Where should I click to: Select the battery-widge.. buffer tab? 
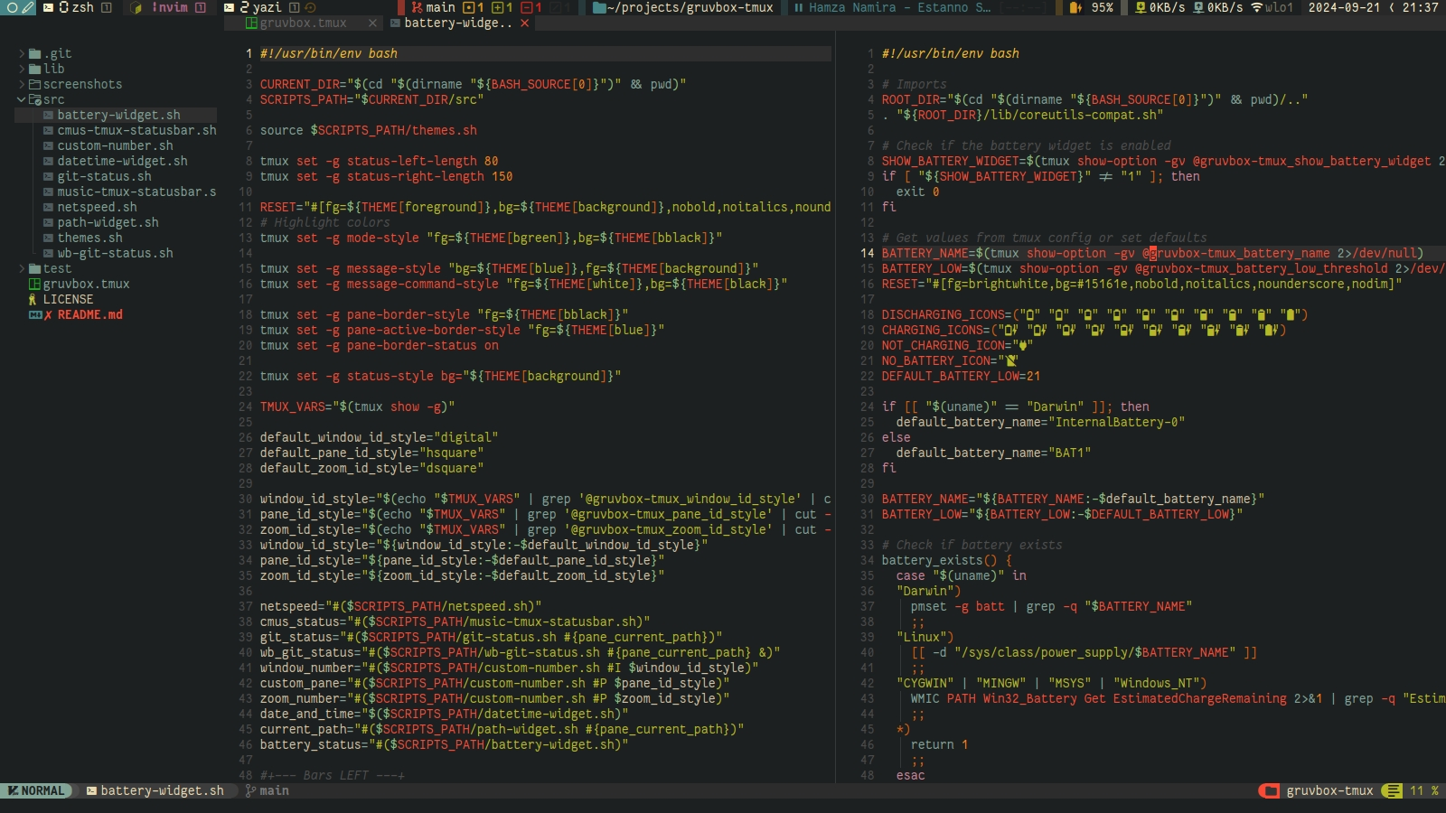pyautogui.click(x=458, y=23)
